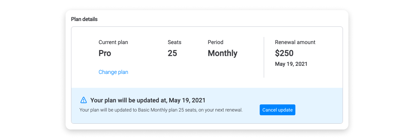The height and width of the screenshot is (140, 414).
Task: Click the Pro plan name
Action: click(x=105, y=53)
